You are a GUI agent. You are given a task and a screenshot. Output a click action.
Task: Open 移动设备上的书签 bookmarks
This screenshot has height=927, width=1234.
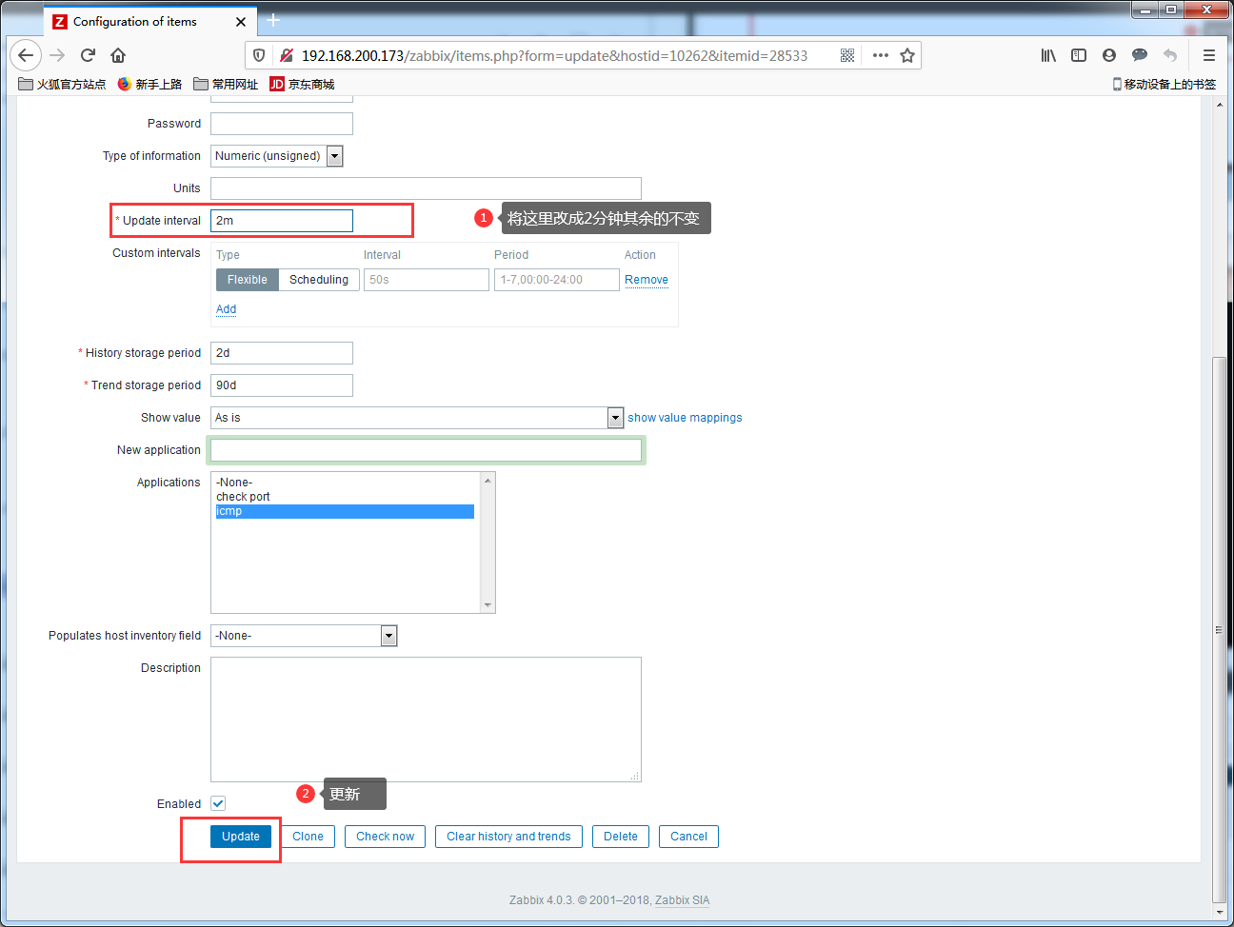point(1164,84)
